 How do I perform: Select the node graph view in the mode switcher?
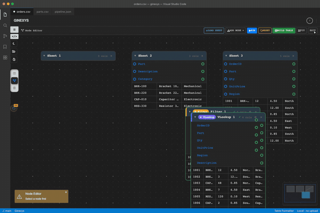(x=14, y=81)
